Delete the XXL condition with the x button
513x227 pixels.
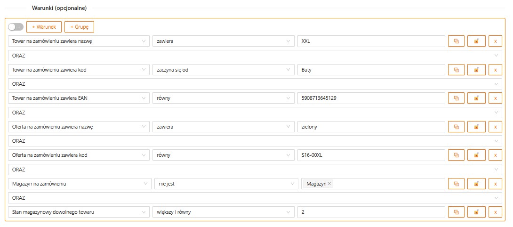click(495, 41)
